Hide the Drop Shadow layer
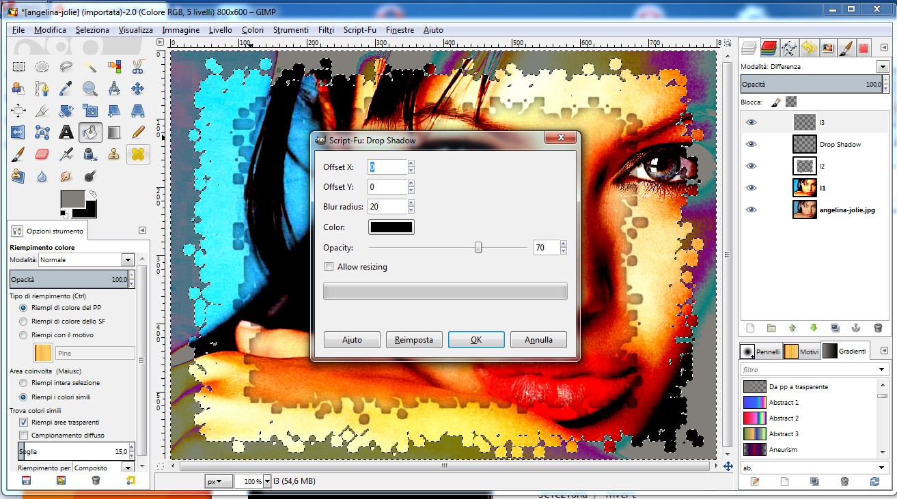Screen dimensions: 897x499 [751, 144]
